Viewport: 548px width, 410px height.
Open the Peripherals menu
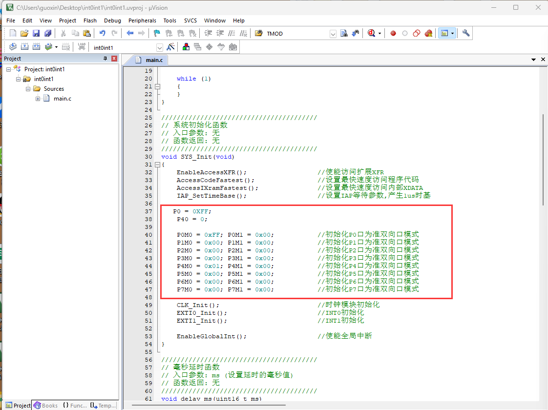142,20
